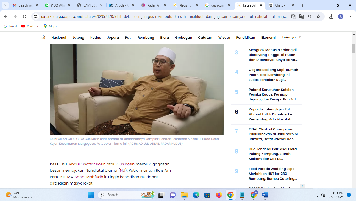Open site information icon in address bar
Image resolution: width=356 pixels, height=201 pixels.
(36, 16)
